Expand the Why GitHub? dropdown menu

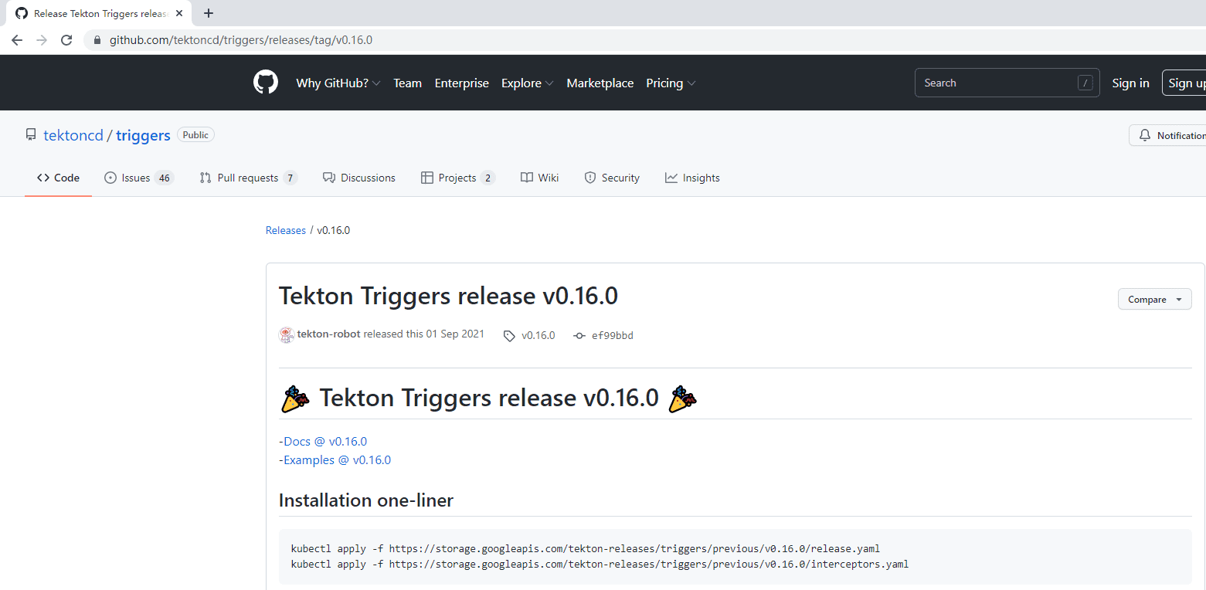click(338, 83)
